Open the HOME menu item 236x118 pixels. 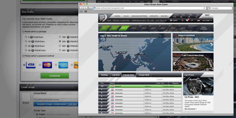tap(117, 16)
